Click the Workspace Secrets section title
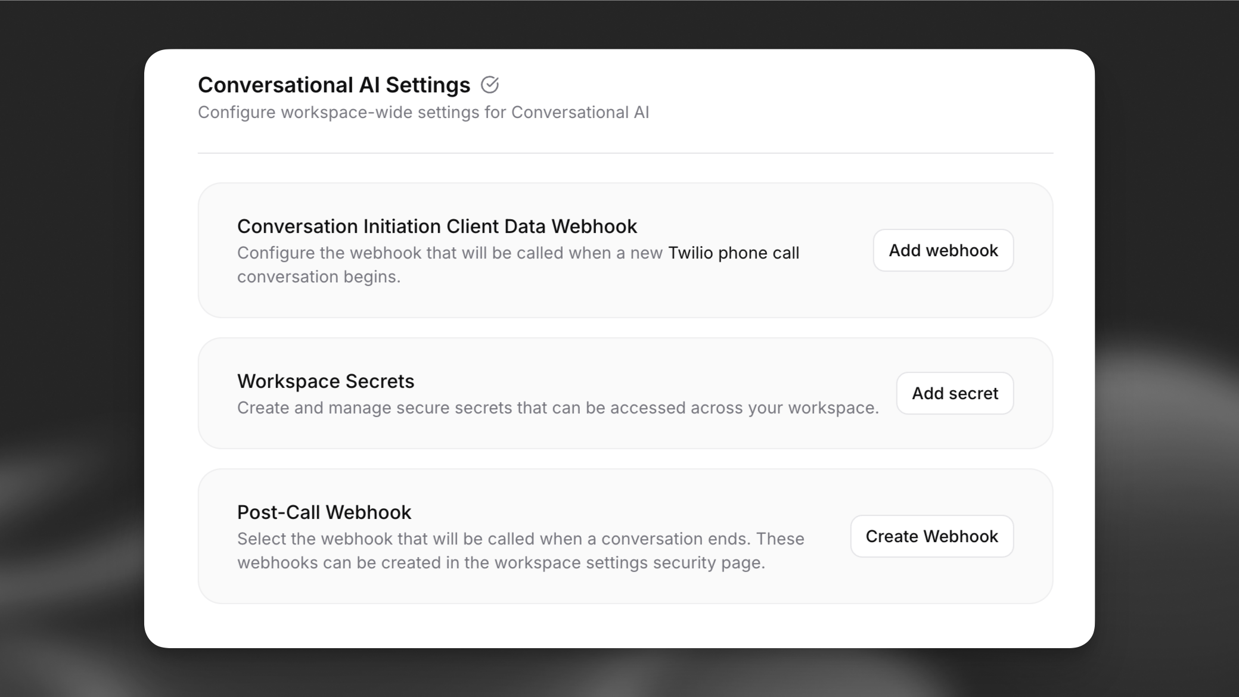 (x=325, y=381)
